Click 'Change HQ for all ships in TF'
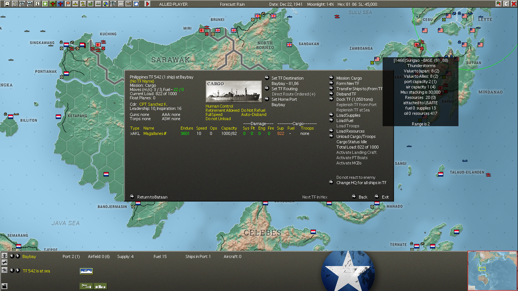This screenshot has height=291, width=518. pyautogui.click(x=361, y=183)
